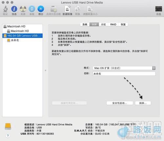Click the orange disk icon beside the disk description
The width and height of the screenshot is (164, 141).
[8, 126]
